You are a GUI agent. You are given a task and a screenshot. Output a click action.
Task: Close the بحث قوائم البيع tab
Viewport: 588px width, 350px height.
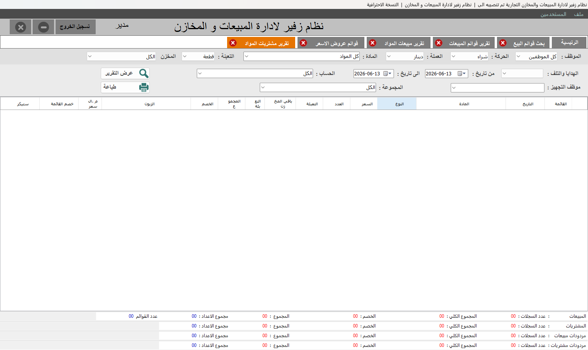pyautogui.click(x=503, y=43)
